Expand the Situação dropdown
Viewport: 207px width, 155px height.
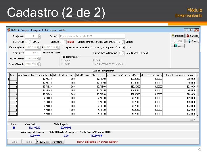pos(65,42)
